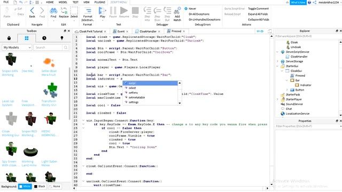The width and height of the screenshot is (342, 192).
Task: Set the background to None
Action: tap(55, 186)
